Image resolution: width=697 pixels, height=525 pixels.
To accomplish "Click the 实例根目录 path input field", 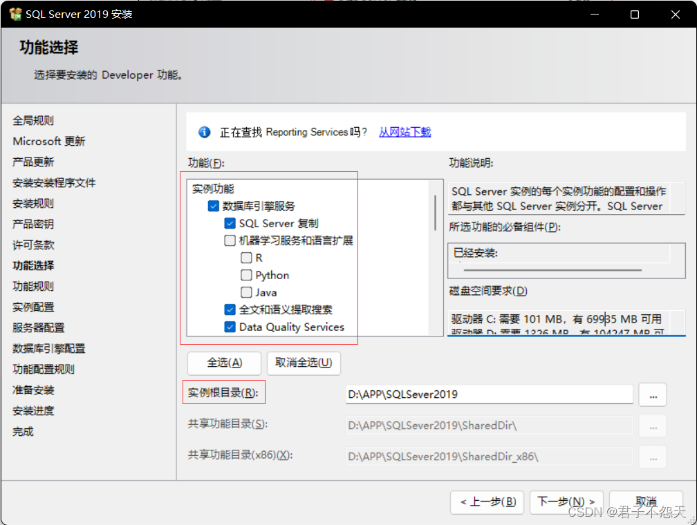I will point(490,394).
